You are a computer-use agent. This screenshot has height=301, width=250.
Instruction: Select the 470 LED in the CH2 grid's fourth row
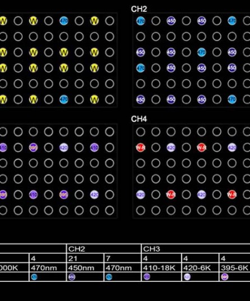[x=141, y=68]
